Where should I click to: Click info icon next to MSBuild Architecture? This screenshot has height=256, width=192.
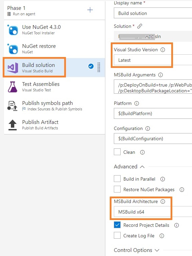pos(163,201)
